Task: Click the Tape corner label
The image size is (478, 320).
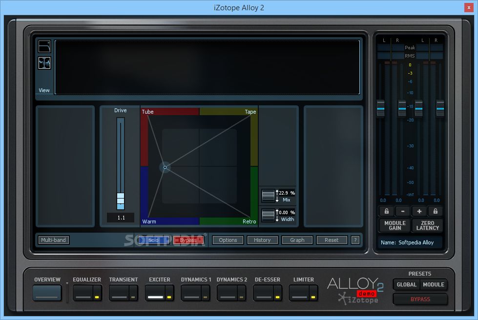Action: point(250,112)
